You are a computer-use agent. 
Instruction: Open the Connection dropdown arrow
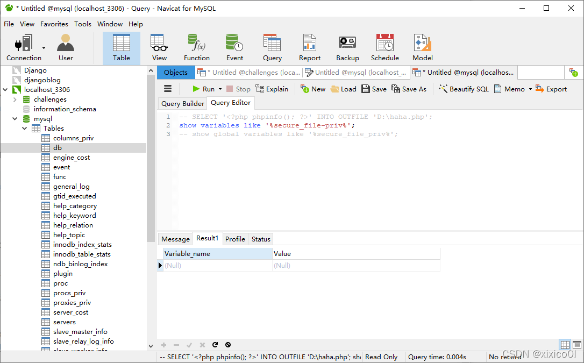(x=44, y=48)
